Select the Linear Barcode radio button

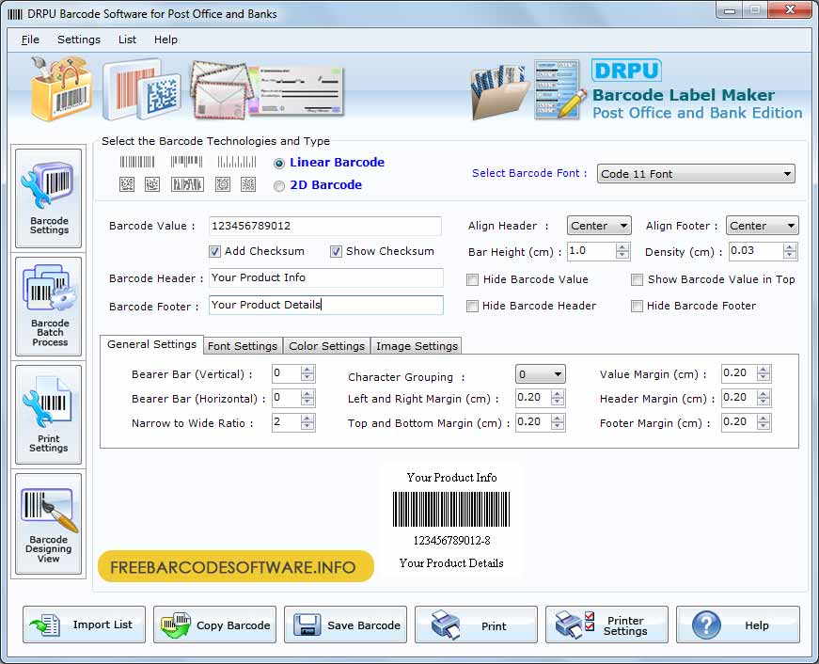(279, 164)
